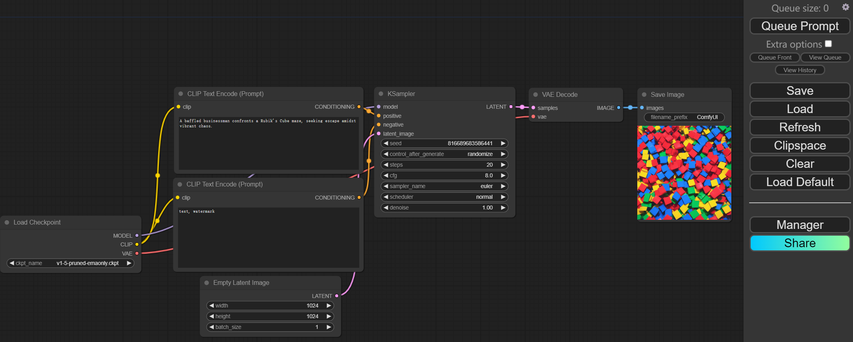Click the LATENT output port on KSampler
This screenshot has width=853, height=342.
(511, 107)
